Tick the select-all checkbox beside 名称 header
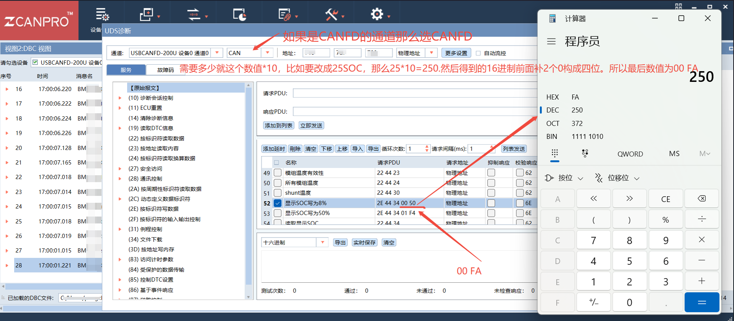734x321 pixels. tap(277, 163)
